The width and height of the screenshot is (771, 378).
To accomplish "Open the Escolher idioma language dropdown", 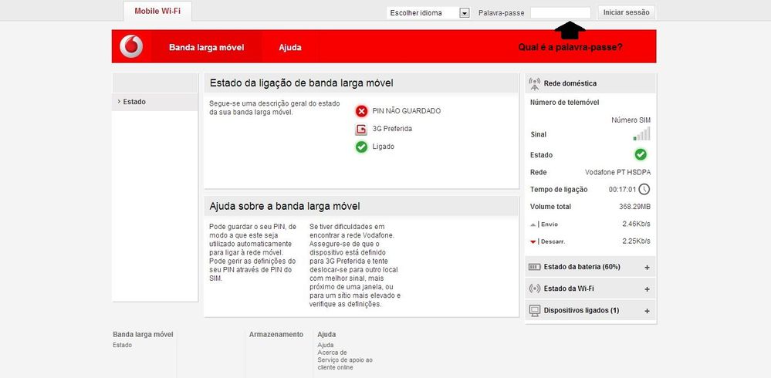I will coord(464,13).
